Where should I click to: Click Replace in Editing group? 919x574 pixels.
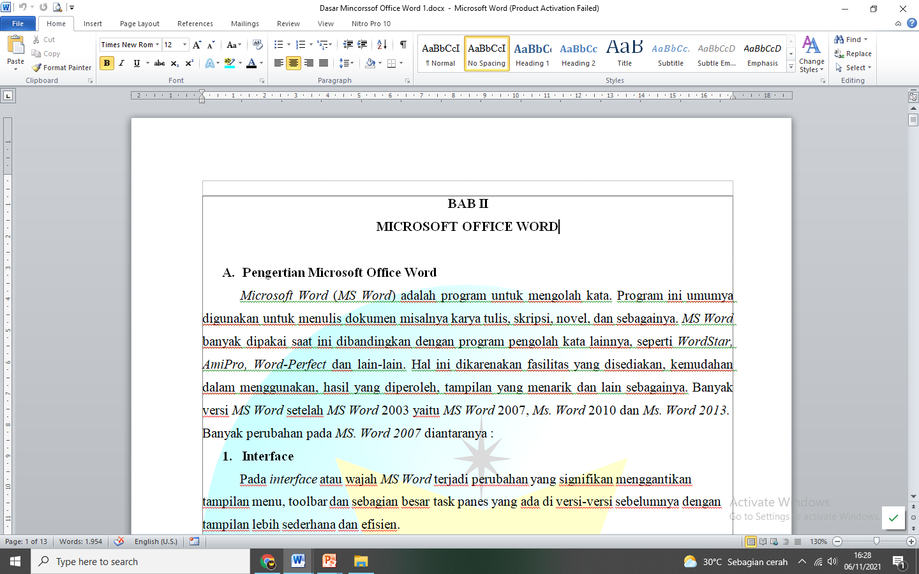(x=853, y=54)
